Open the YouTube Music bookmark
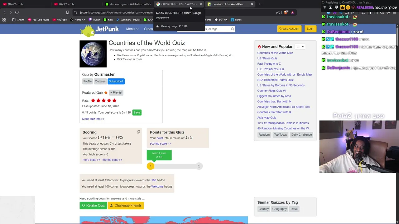 (x=39, y=20)
